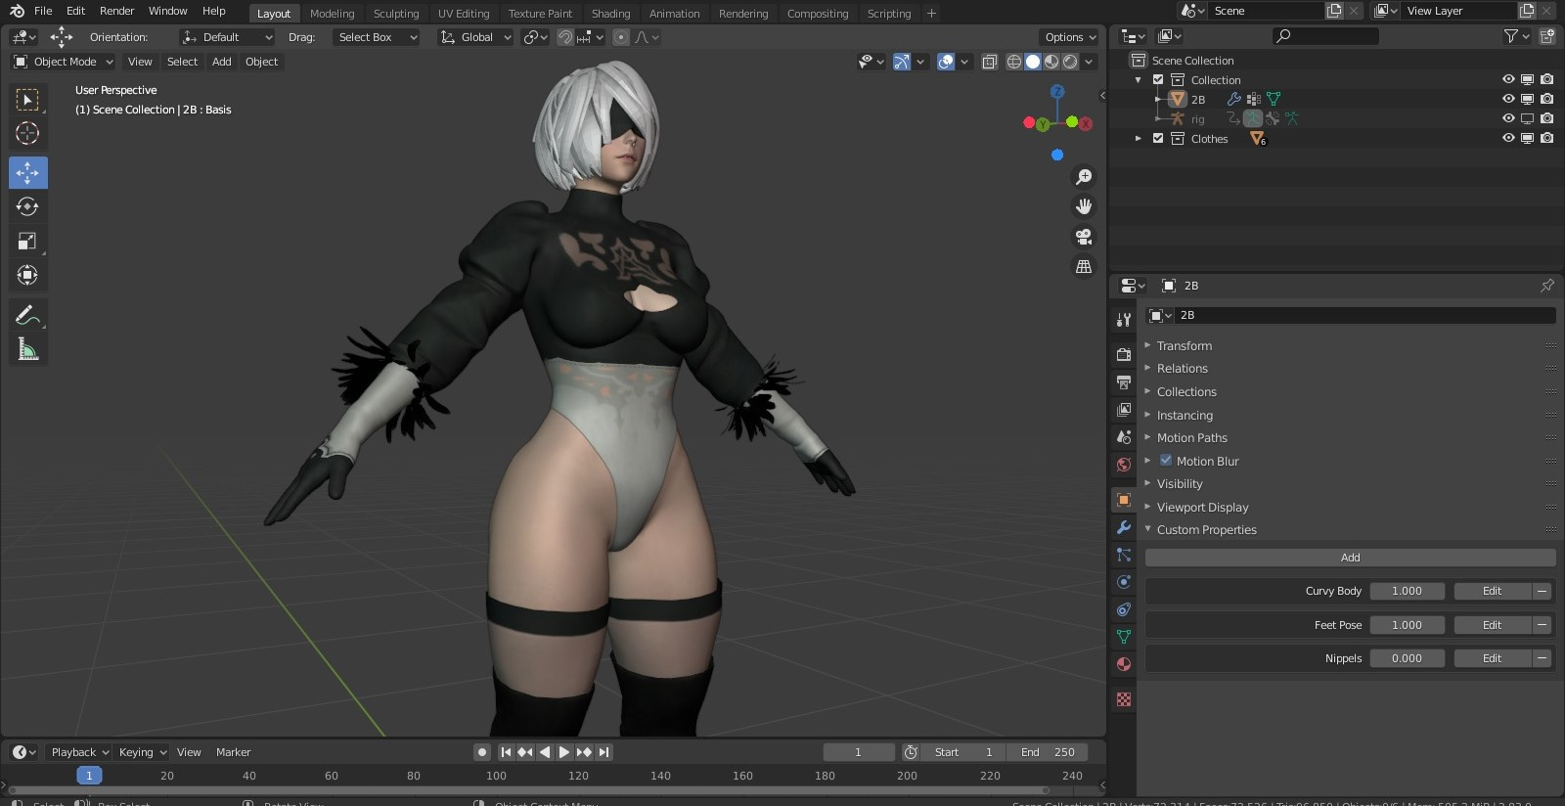
Task: Hide the 2B object in viewport
Action: pos(1508,99)
